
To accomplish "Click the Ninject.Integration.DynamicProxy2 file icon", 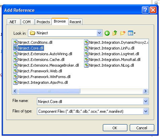I will coord(86,42).
